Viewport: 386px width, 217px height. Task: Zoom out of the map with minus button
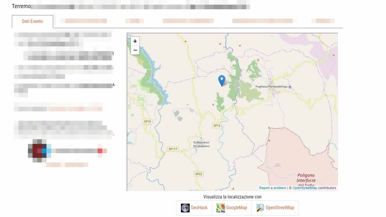point(135,50)
